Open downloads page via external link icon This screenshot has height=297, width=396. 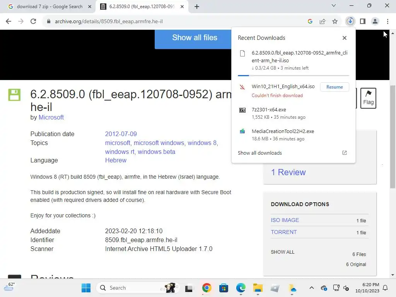pyautogui.click(x=345, y=153)
